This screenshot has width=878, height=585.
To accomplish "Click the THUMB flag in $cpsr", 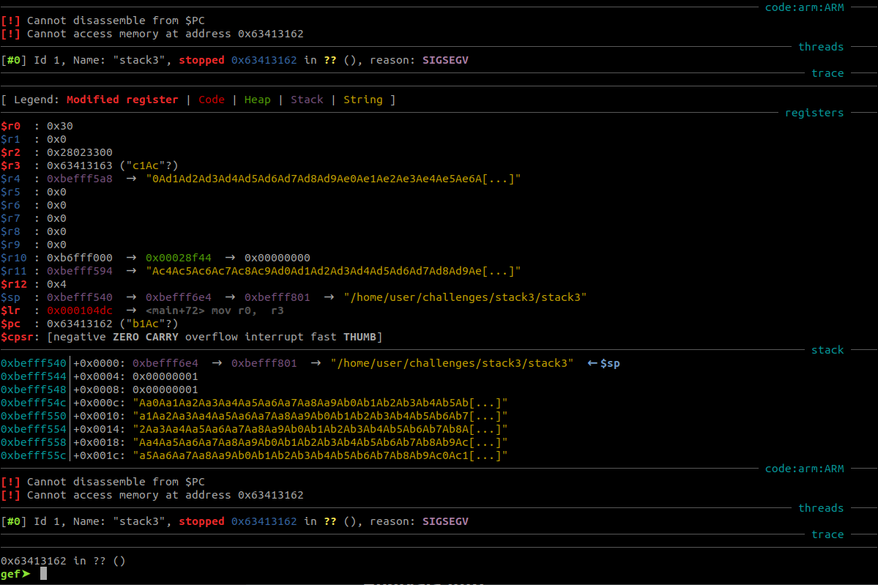I will [360, 337].
